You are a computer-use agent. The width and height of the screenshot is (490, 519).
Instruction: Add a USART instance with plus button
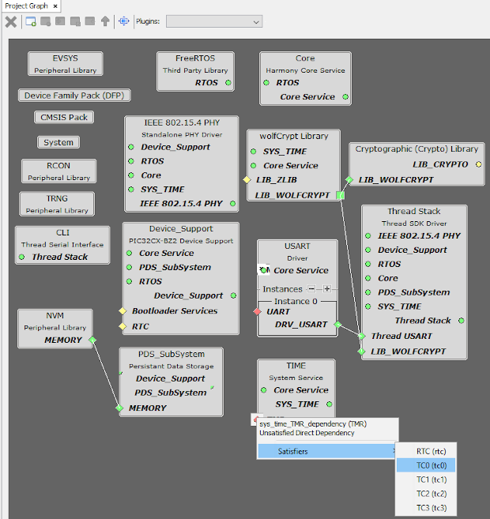coord(326,289)
